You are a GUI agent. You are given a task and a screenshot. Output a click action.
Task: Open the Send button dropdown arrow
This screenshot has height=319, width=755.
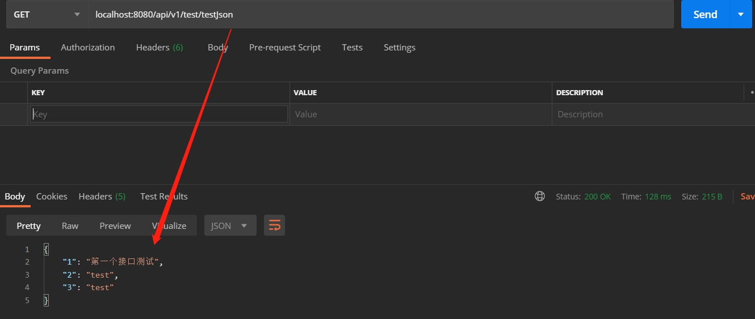tap(741, 14)
